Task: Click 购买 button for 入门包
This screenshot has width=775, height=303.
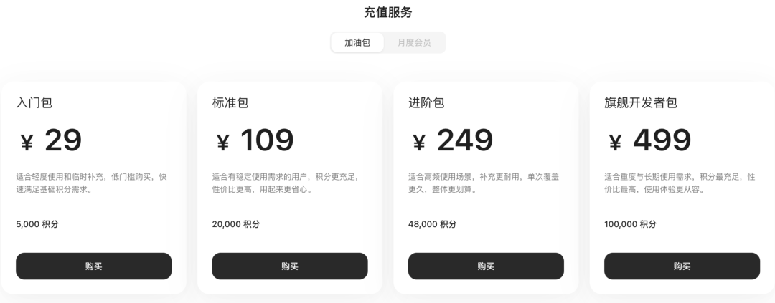Action: 93,266
